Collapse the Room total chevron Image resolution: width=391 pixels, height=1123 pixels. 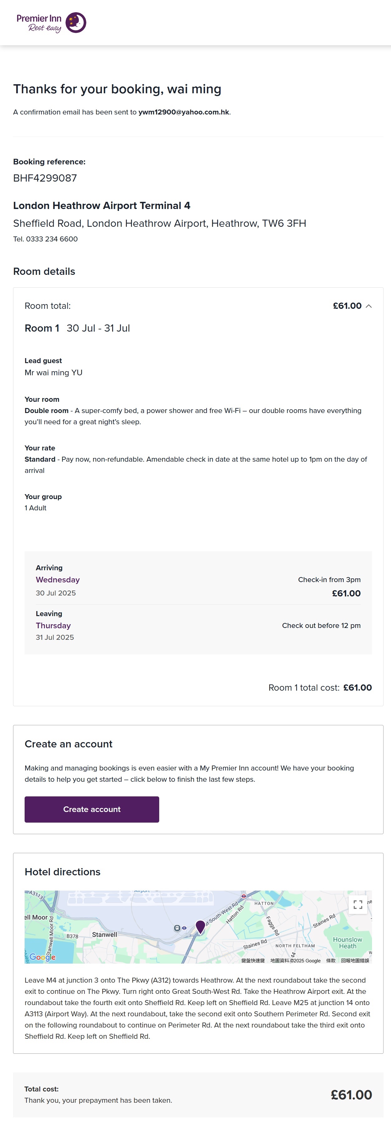pyautogui.click(x=369, y=306)
